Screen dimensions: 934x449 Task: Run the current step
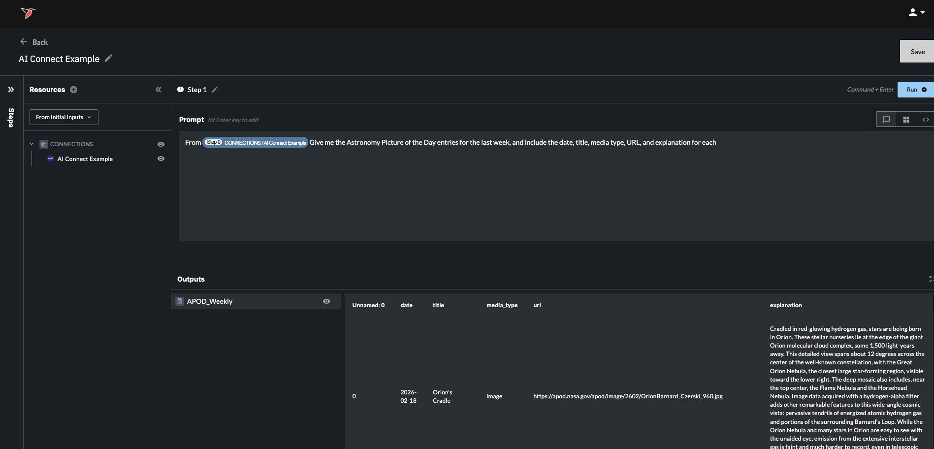pyautogui.click(x=915, y=90)
